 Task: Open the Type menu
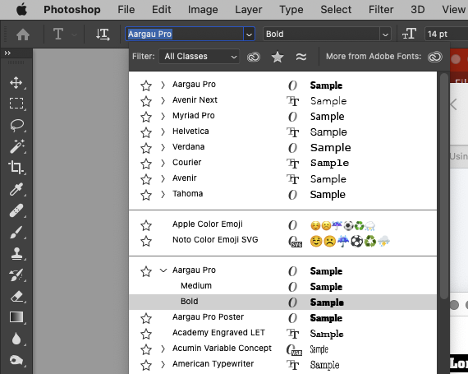[x=291, y=10]
